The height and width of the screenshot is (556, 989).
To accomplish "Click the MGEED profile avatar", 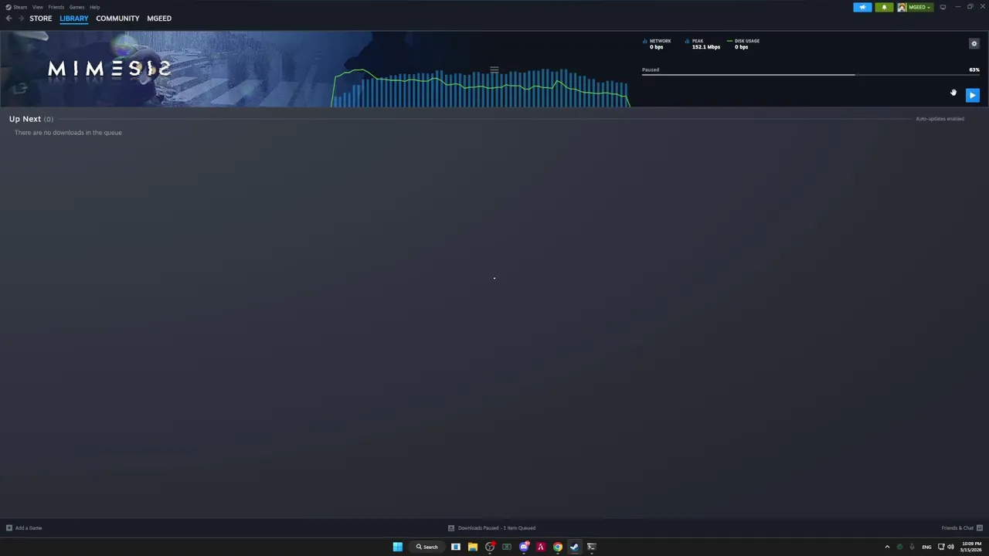I will point(902,7).
